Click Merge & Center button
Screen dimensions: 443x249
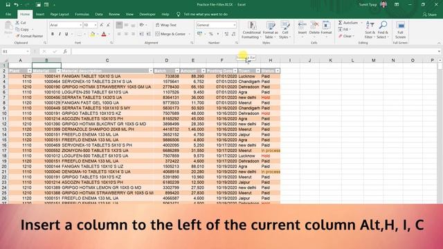pyautogui.click(x=170, y=34)
